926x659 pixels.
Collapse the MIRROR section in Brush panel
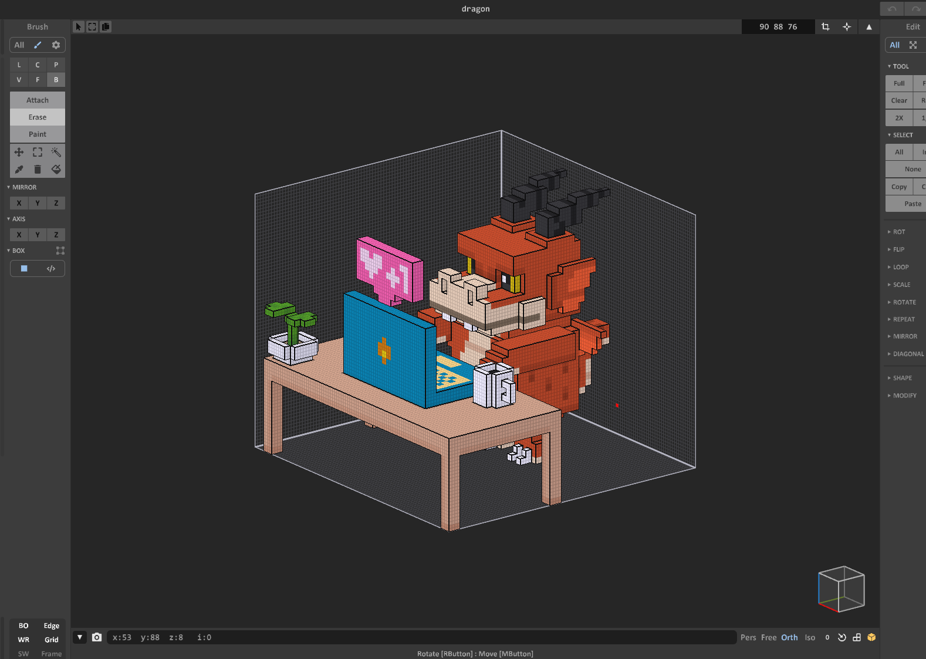[23, 187]
